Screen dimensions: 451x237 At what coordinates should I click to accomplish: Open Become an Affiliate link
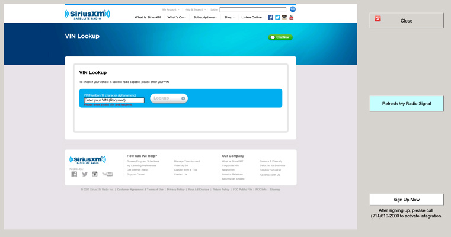pos(234,179)
